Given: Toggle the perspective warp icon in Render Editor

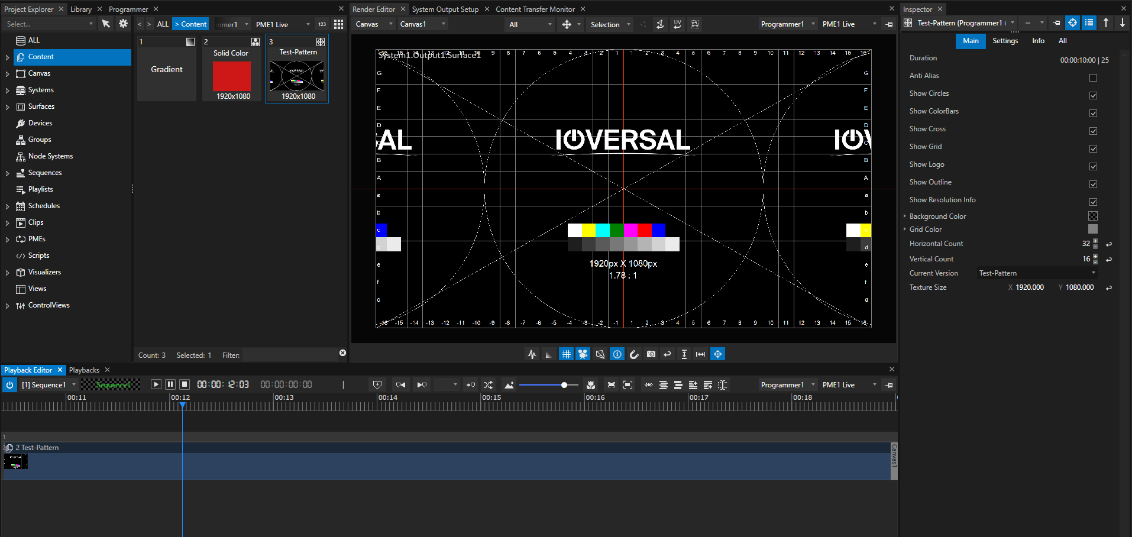Looking at the screenshot, I should coord(600,354).
